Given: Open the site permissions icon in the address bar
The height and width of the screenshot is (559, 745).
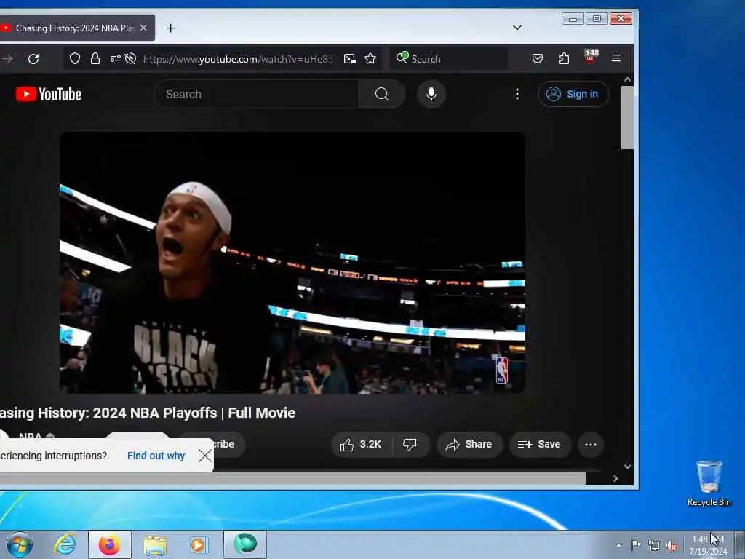Looking at the screenshot, I should pyautogui.click(x=115, y=58).
